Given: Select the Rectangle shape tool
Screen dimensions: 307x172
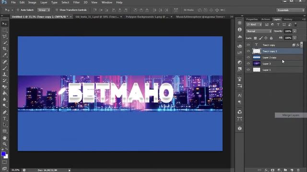Looking at the screenshot, I should (x=5, y=131).
